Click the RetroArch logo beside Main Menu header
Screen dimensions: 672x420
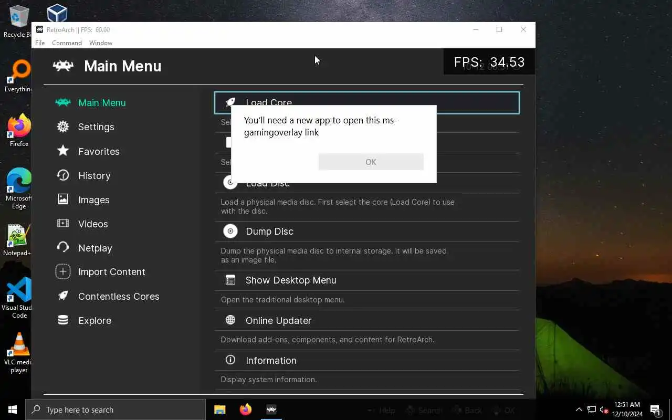[63, 66]
